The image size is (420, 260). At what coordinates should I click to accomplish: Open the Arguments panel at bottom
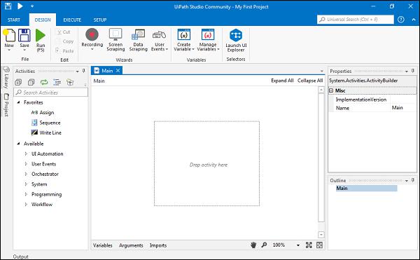tap(131, 245)
